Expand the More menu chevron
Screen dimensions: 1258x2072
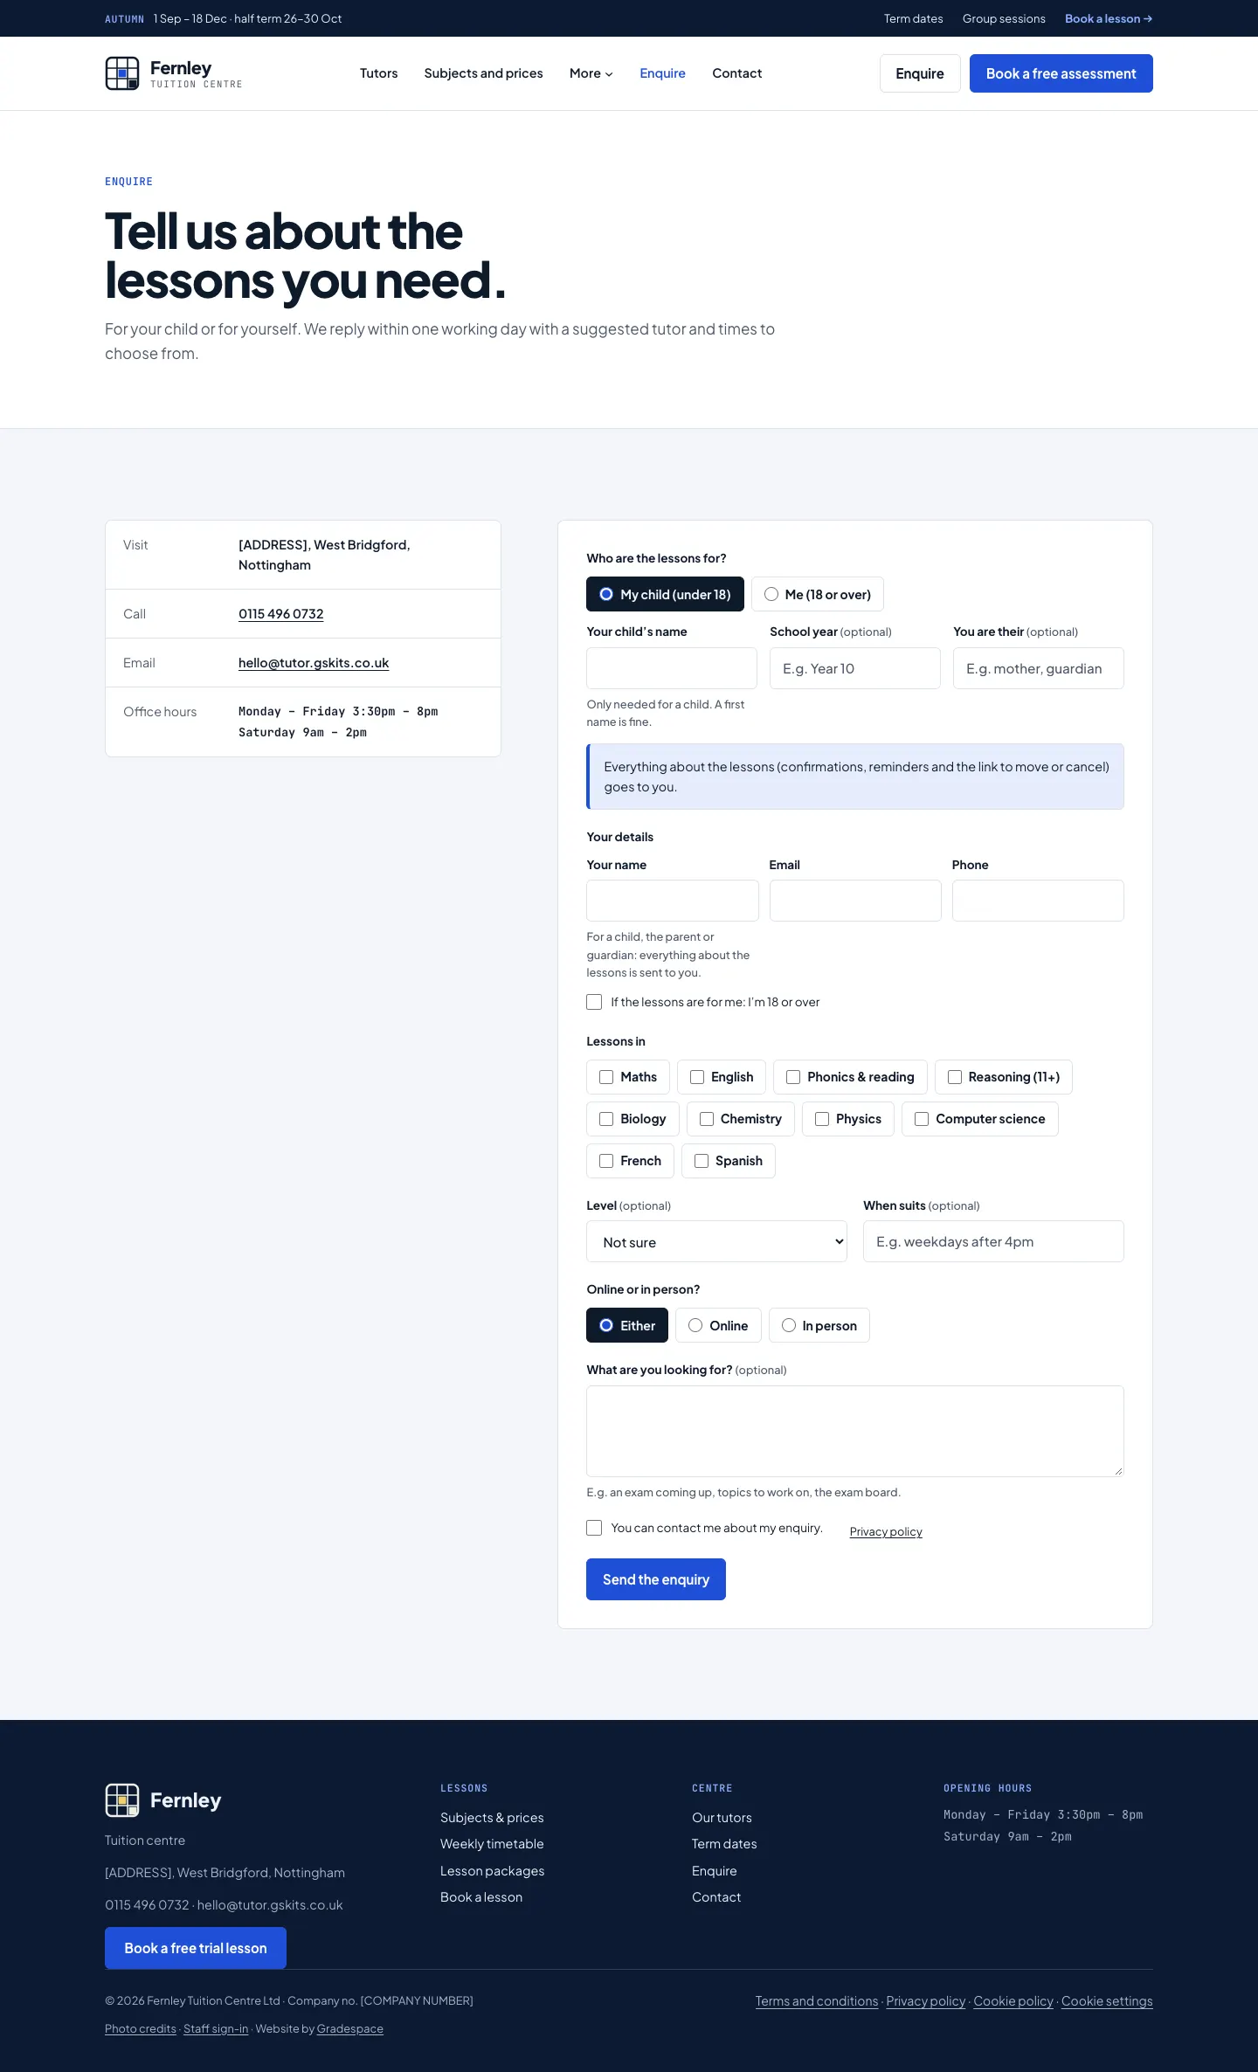coord(609,74)
